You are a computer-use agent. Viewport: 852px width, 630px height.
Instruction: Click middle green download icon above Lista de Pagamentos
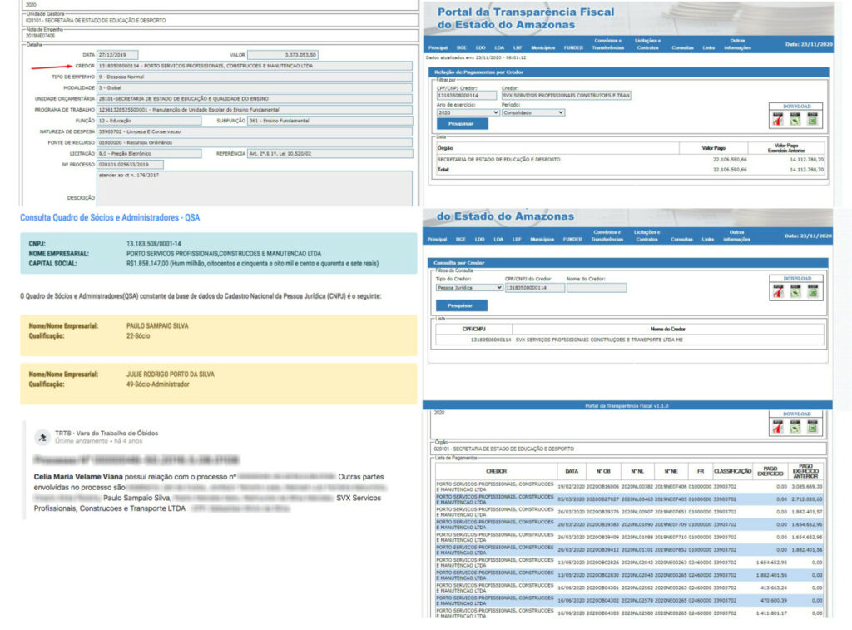pyautogui.click(x=795, y=427)
